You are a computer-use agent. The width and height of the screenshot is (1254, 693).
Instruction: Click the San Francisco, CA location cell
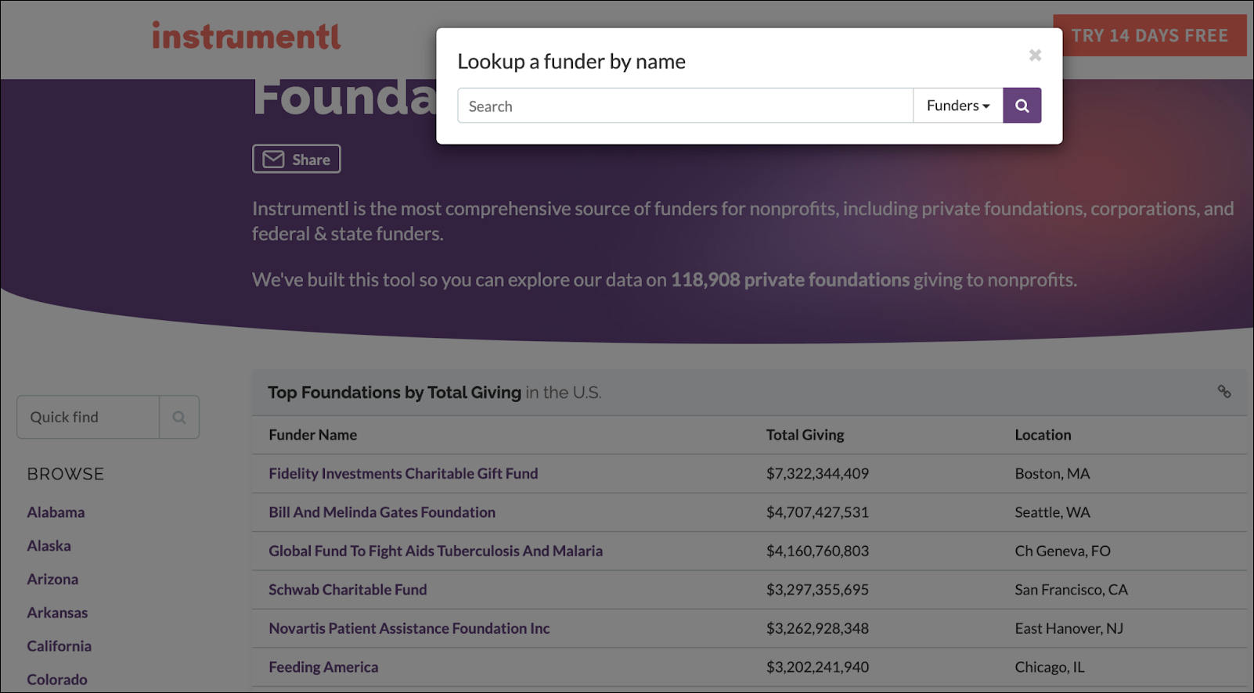[x=1071, y=590]
